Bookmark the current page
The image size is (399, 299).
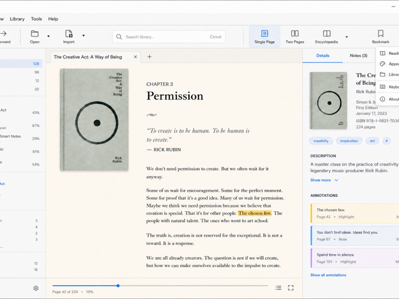click(381, 36)
